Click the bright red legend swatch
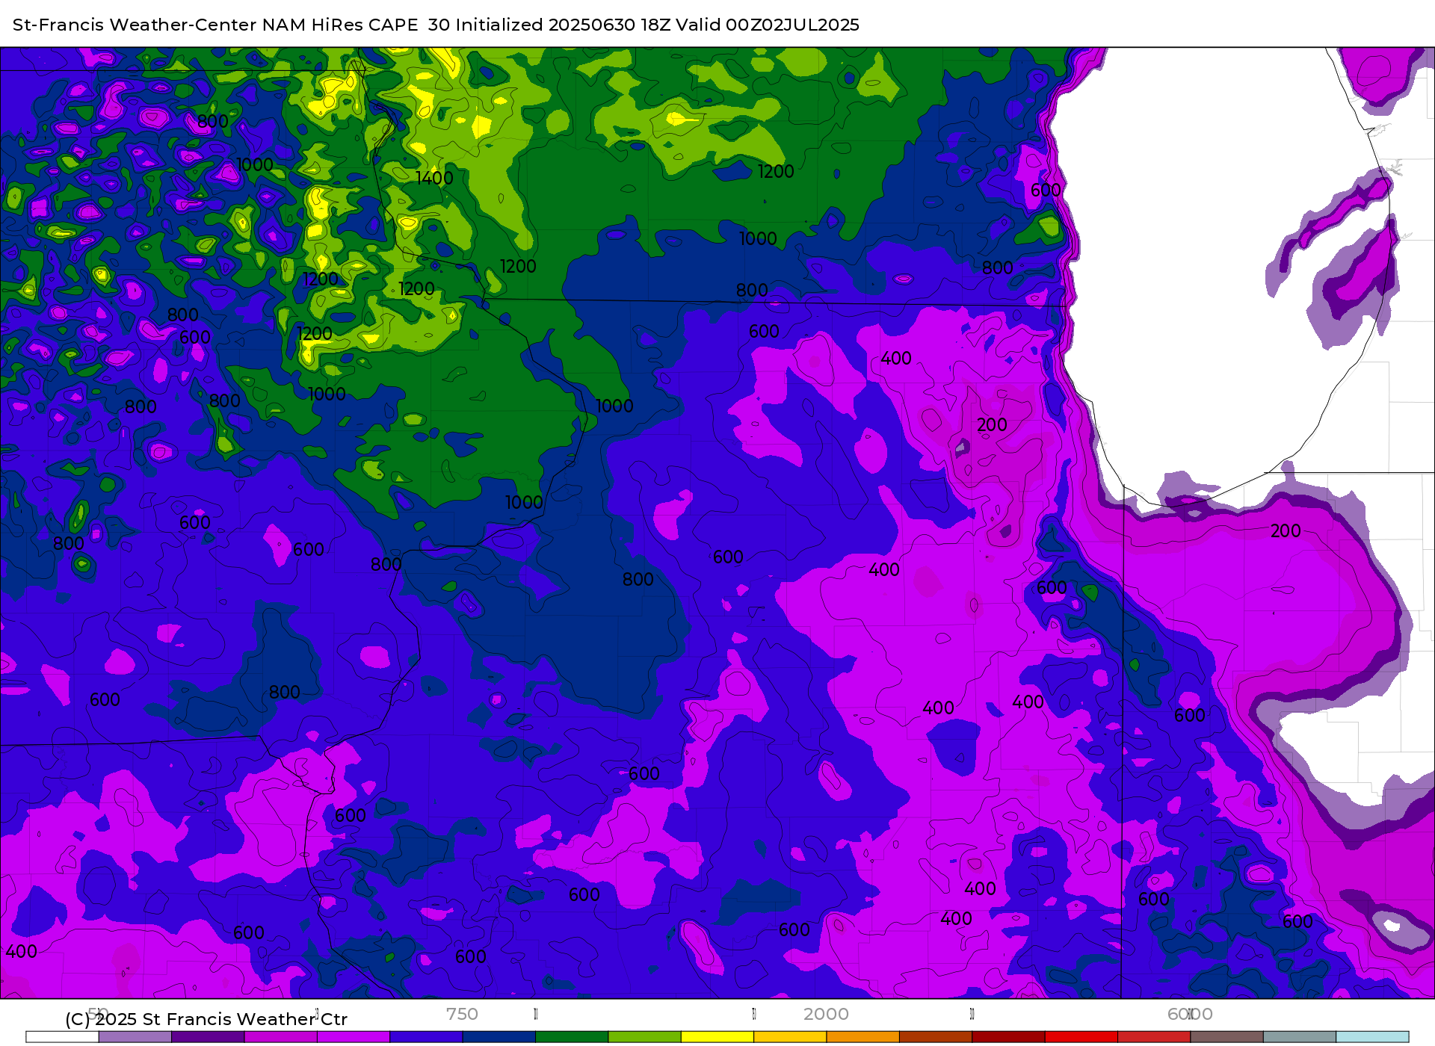Screen dimensions: 1435x1046 click(1081, 1037)
